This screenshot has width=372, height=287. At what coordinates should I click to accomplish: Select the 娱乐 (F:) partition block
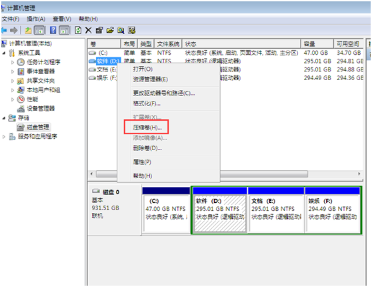[x=333, y=210]
